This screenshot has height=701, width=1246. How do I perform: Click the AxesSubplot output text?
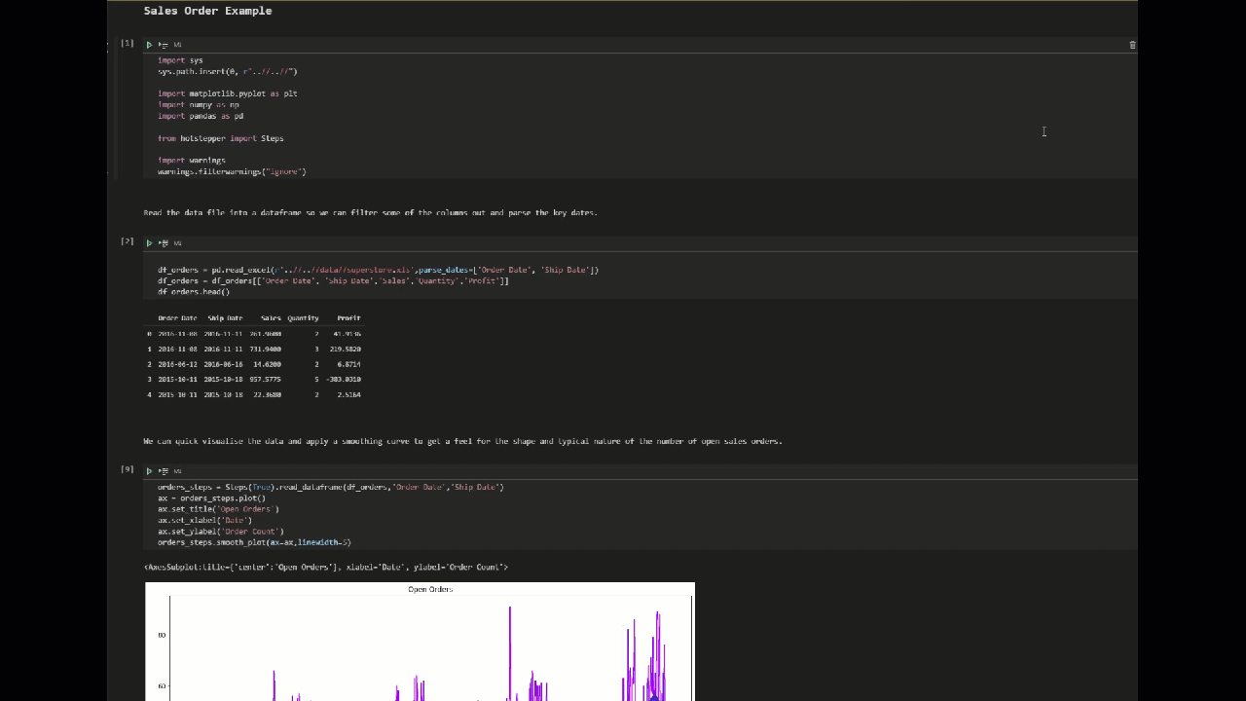tap(325, 567)
